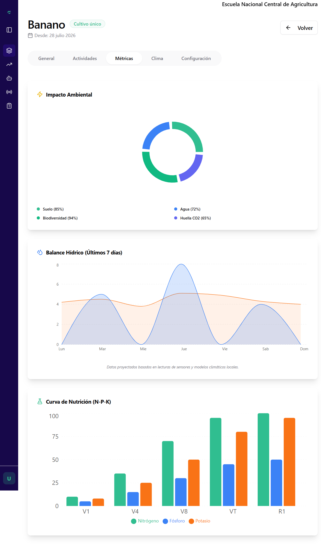This screenshot has height=560, width=321.
Task: Switch to the General tab
Action: [x=46, y=58]
